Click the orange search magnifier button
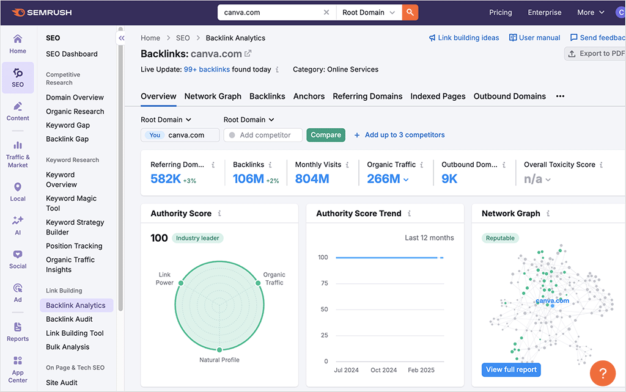This screenshot has width=626, height=392. (410, 12)
